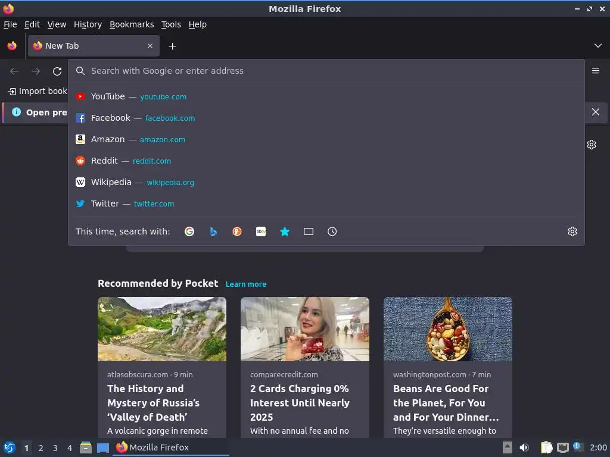Viewport: 610px width, 457px height.
Task: List all tabs dropdown chevron
Action: tap(598, 46)
